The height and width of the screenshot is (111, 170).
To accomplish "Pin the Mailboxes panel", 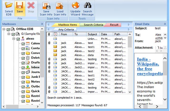I will pyautogui.click(x=42, y=24).
